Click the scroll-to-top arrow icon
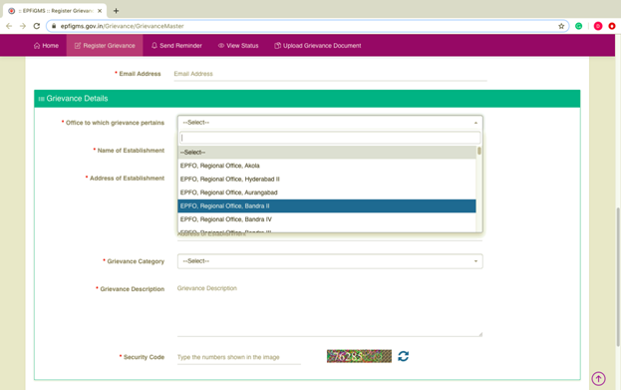 [598, 379]
